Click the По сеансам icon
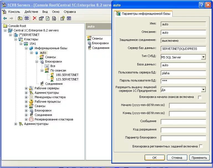213x168 pixels. click(47, 70)
